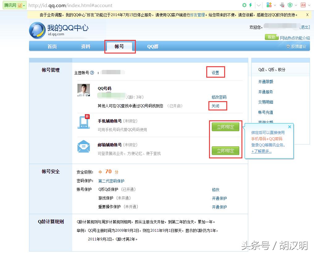Switch to the QQ群 tab
The image size is (314, 254).
153,46
